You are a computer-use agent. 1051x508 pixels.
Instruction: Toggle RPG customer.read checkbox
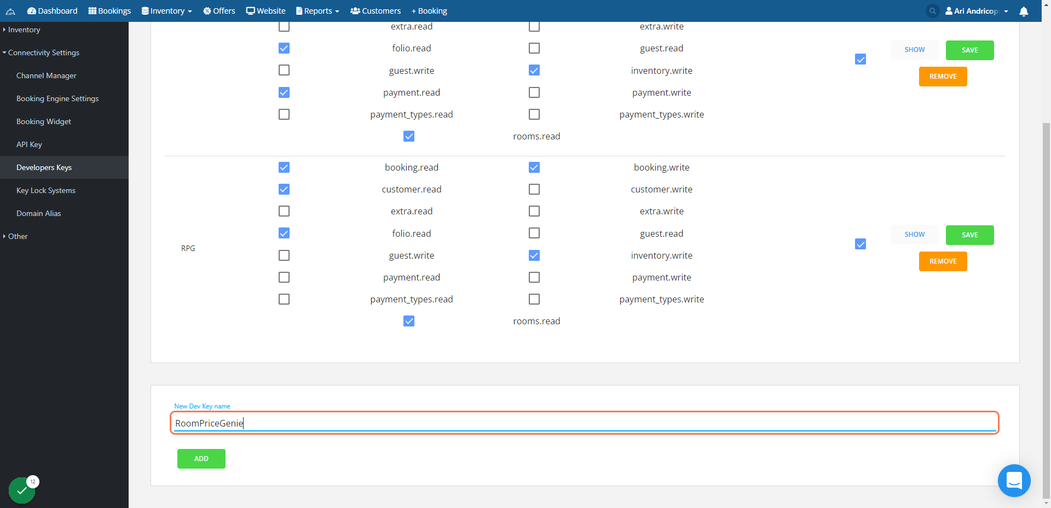point(284,189)
